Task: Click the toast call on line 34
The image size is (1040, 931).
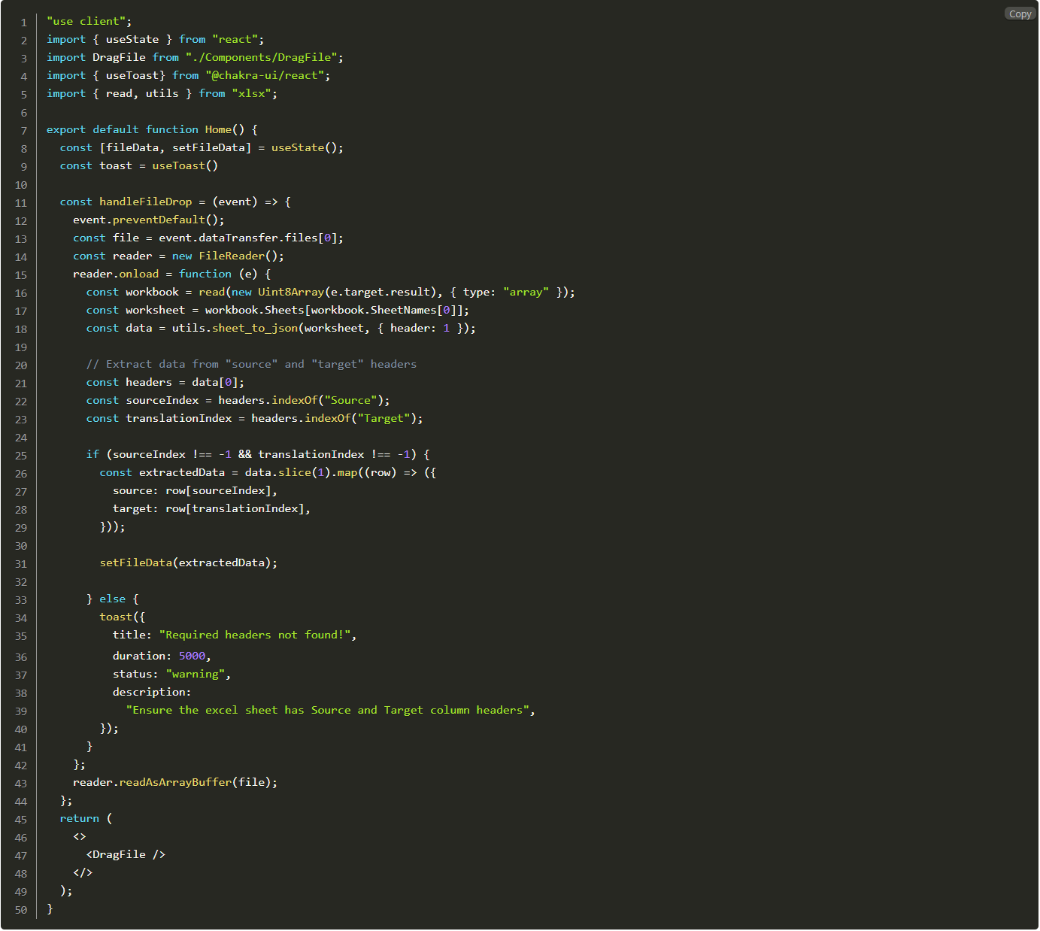Action: [114, 617]
